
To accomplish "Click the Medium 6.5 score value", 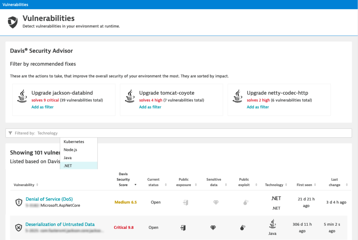I will coord(126,202).
